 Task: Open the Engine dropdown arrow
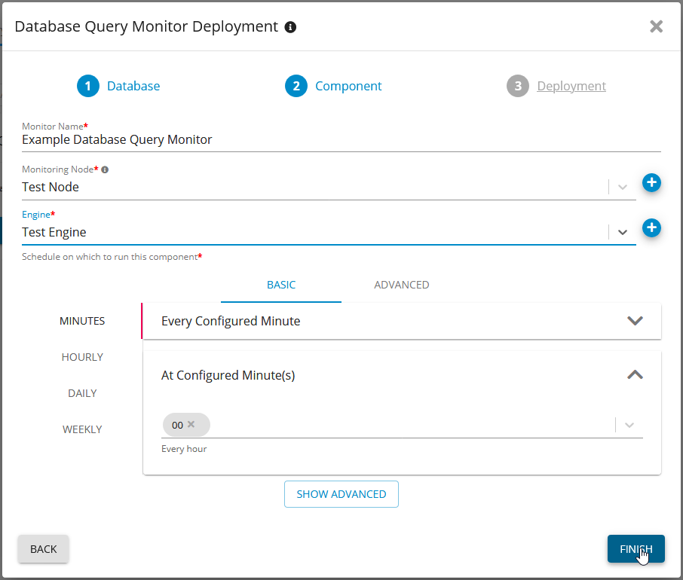tap(623, 232)
